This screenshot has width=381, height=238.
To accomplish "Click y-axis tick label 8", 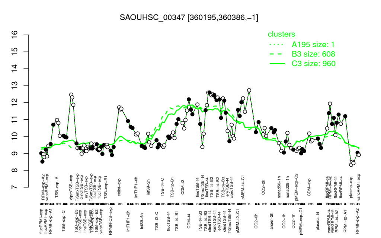I will click(x=15, y=170).
